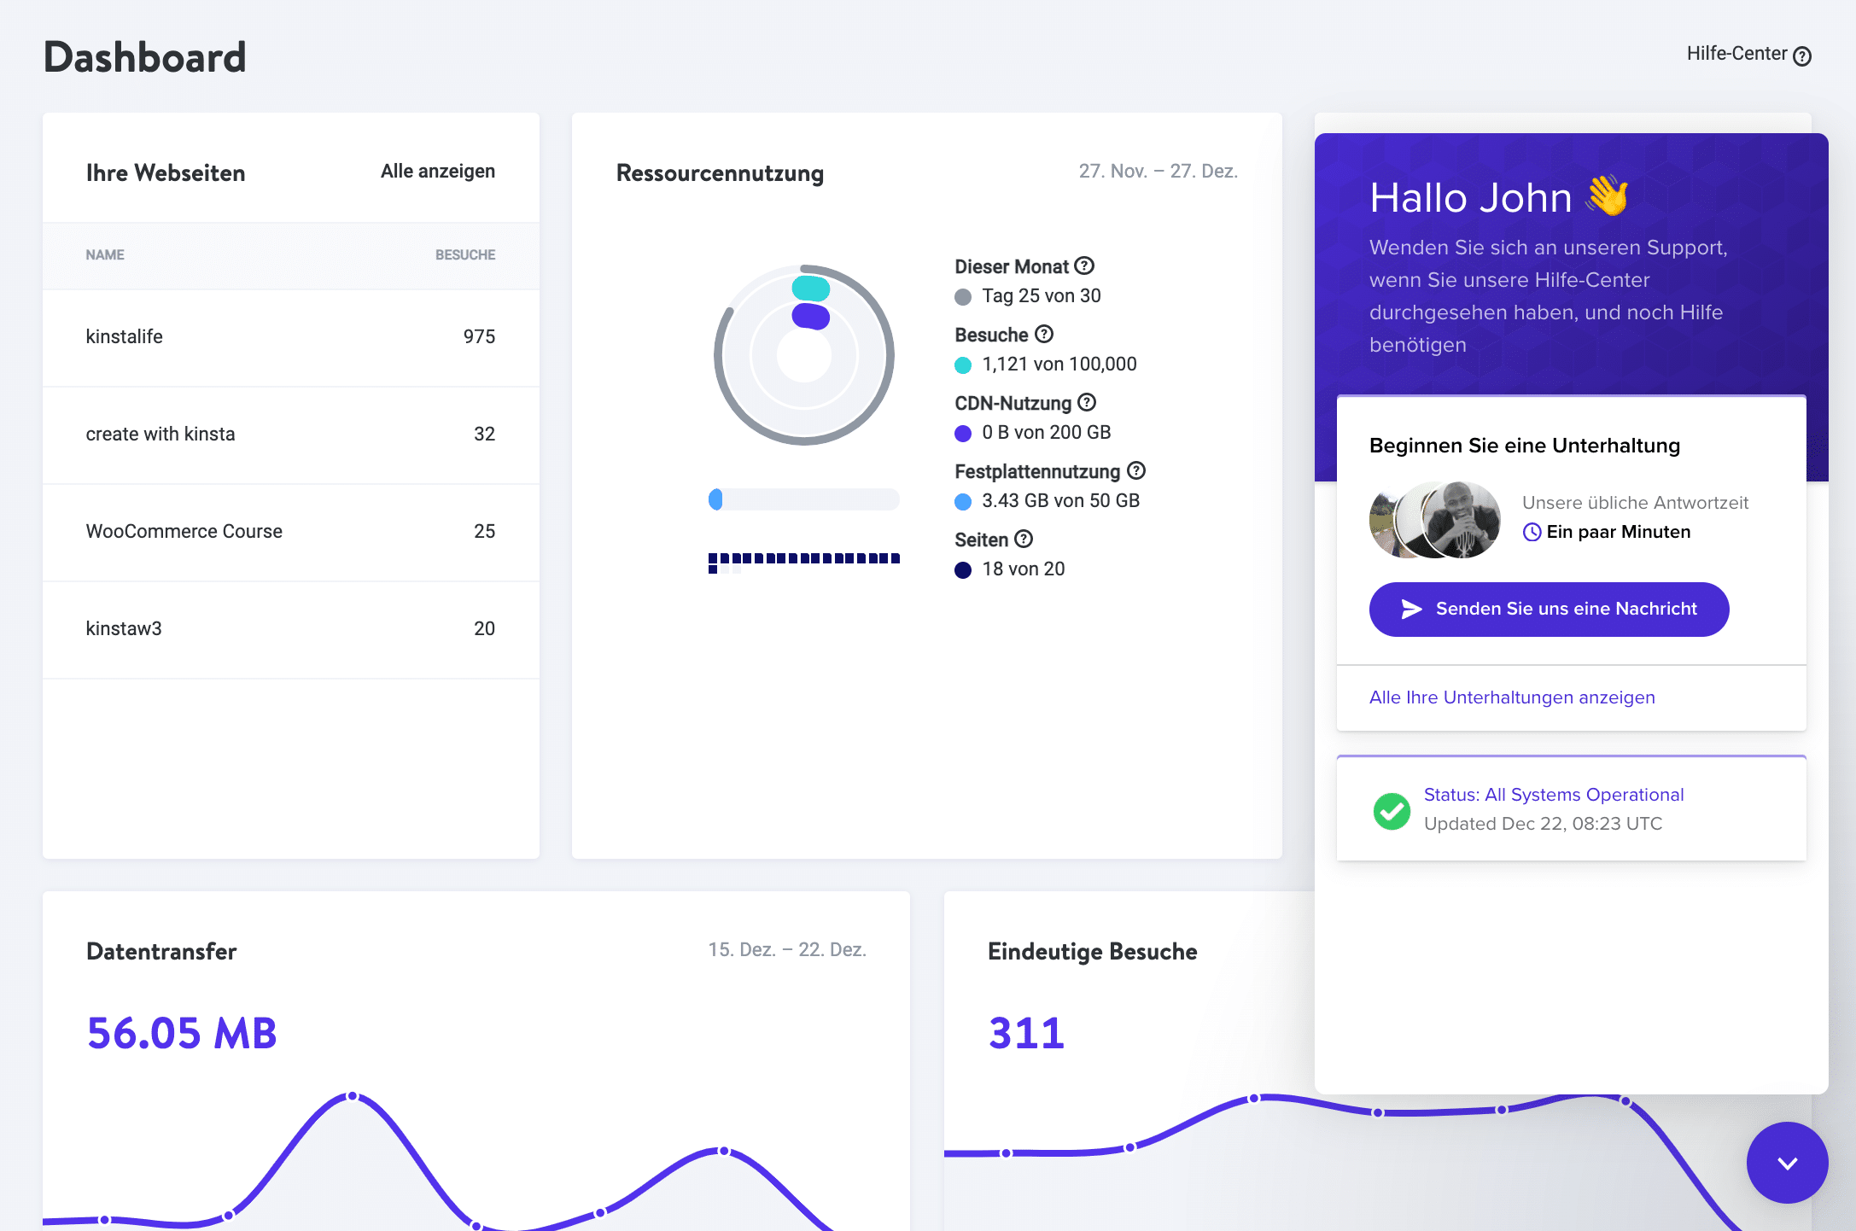Viewport: 1856px width, 1231px height.
Task: Click the Dieser Monat info icon
Action: pos(1085,266)
